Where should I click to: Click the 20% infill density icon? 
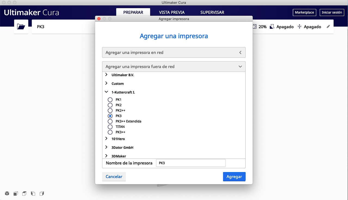[x=254, y=27]
